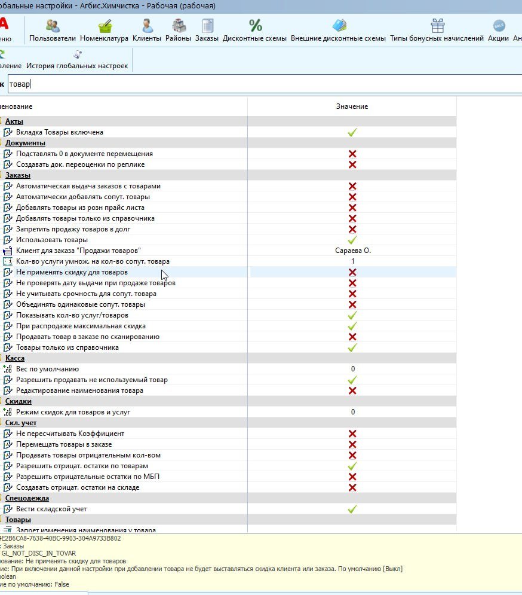Click number icon beside 'Вес по умолчанию'
Screen dimensions: 522x595
[8, 369]
